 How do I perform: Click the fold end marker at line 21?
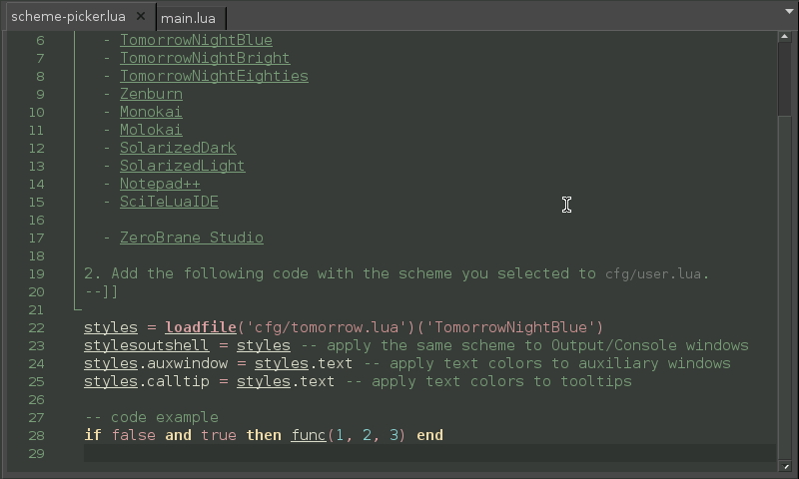click(77, 308)
